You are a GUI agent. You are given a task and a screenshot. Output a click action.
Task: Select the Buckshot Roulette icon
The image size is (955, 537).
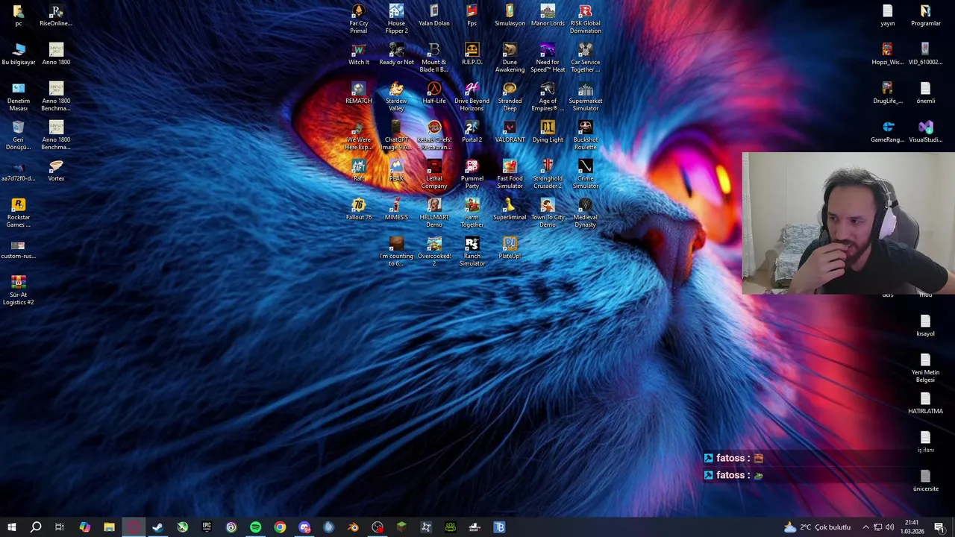585,135
